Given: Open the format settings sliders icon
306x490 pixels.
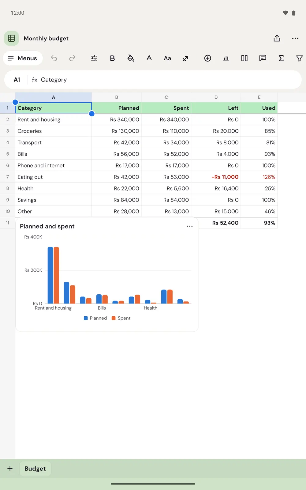Looking at the screenshot, I should point(94,58).
